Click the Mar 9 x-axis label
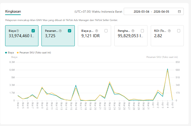191x126 pixels. click(42, 105)
